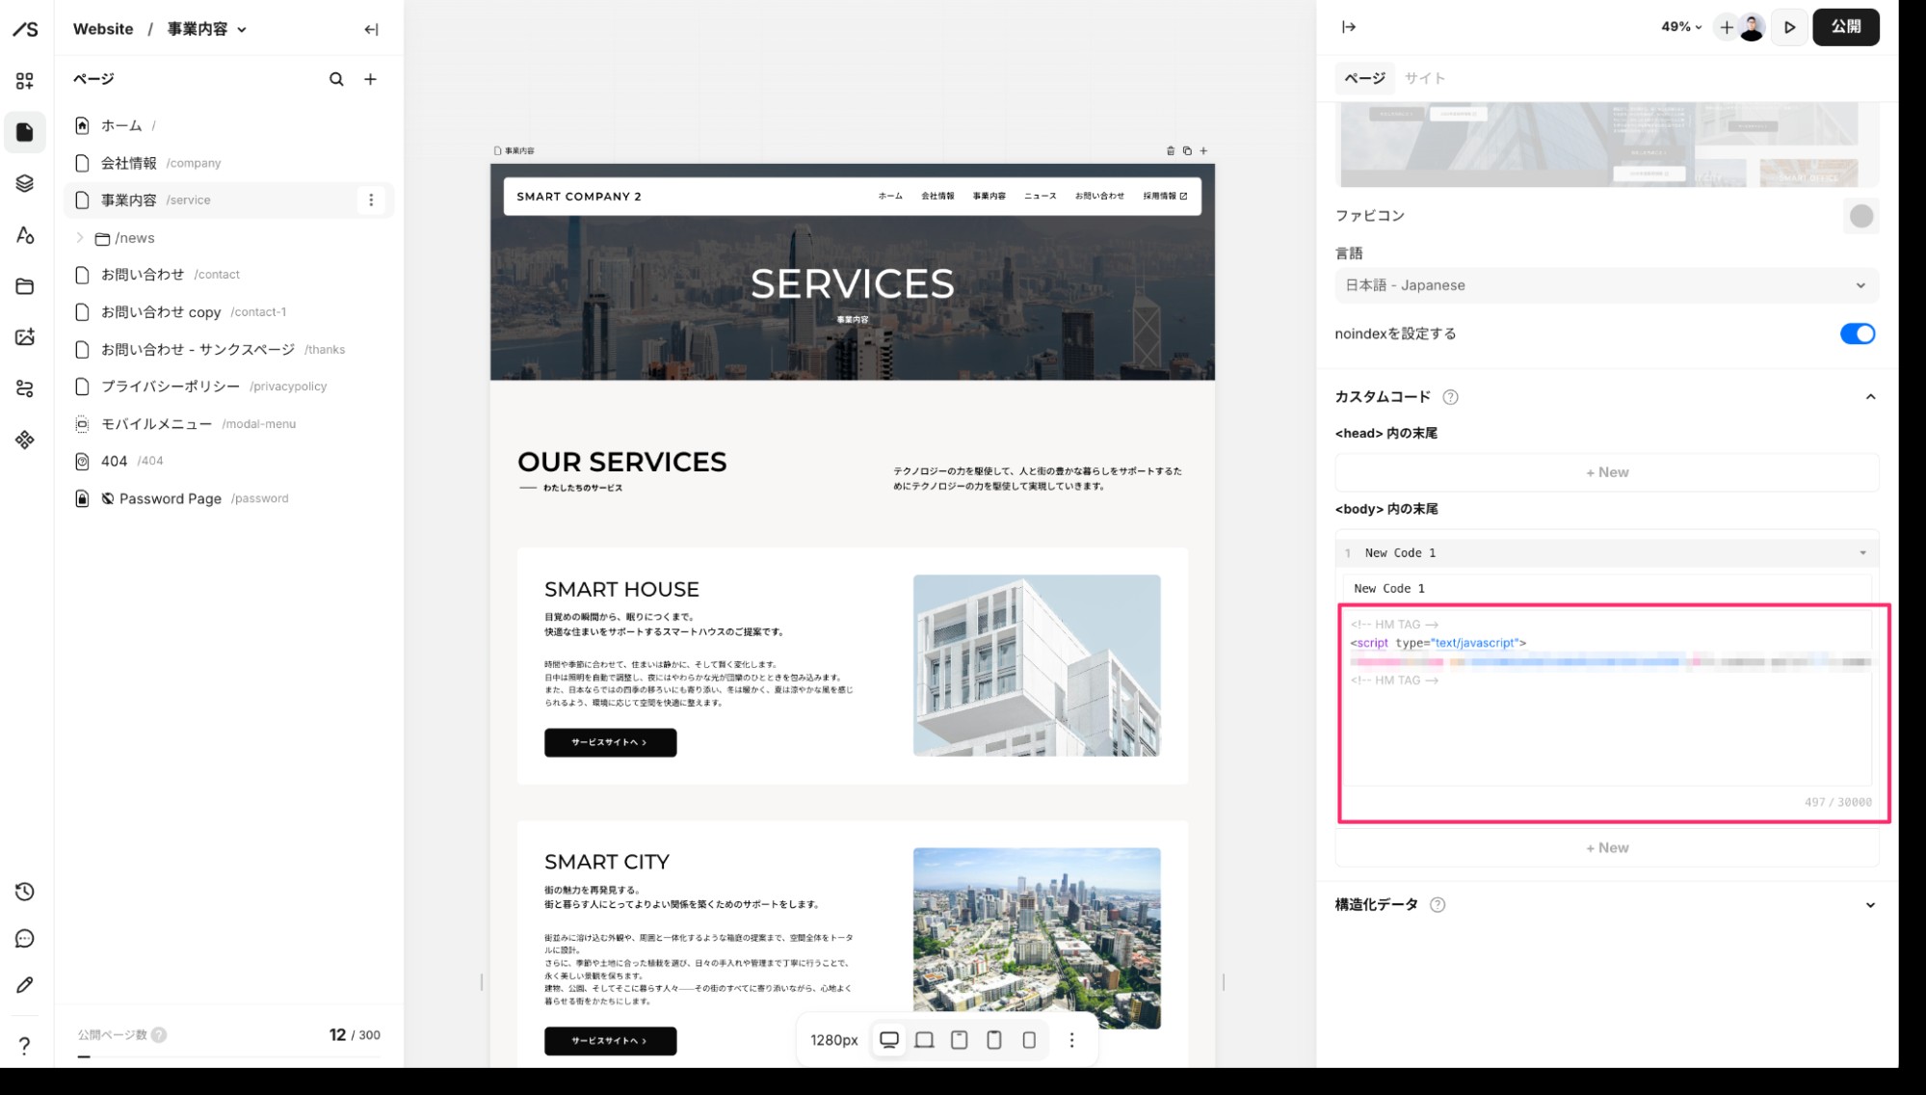The image size is (1926, 1095).
Task: Add new code in head section
Action: click(x=1606, y=472)
